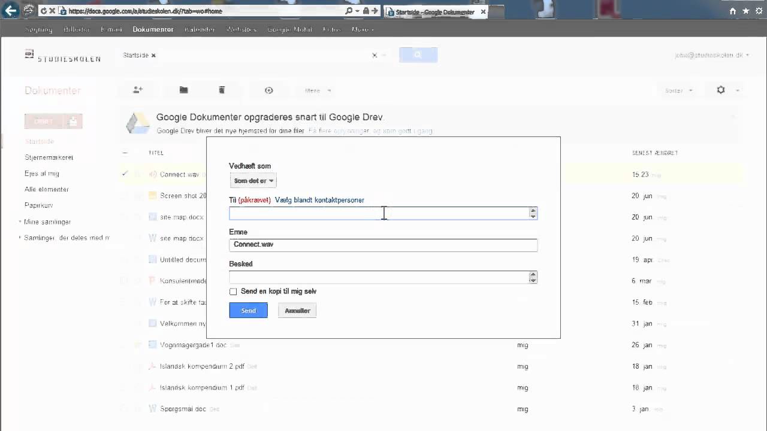Screen dimensions: 767x431
Task: Click Word icon of Spørgsmål doc
Action: (x=152, y=409)
